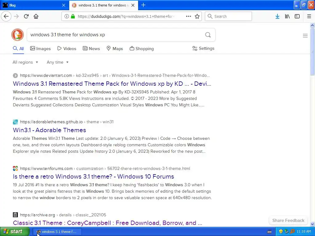This screenshot has width=315, height=236.
Task: Click the tenforums result favicon
Action: pyautogui.click(x=15, y=168)
